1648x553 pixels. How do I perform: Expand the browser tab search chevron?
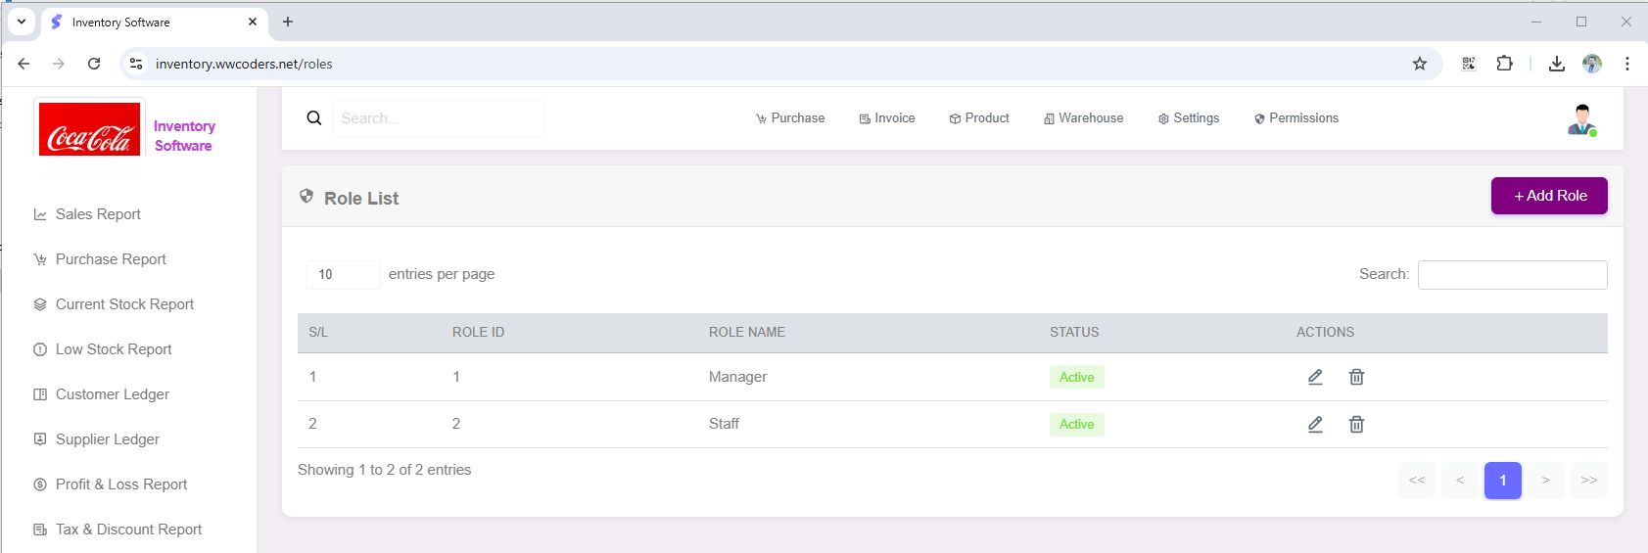(21, 22)
